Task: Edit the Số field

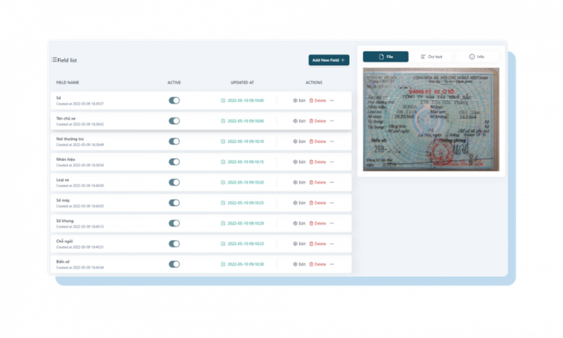Action: pyautogui.click(x=299, y=100)
